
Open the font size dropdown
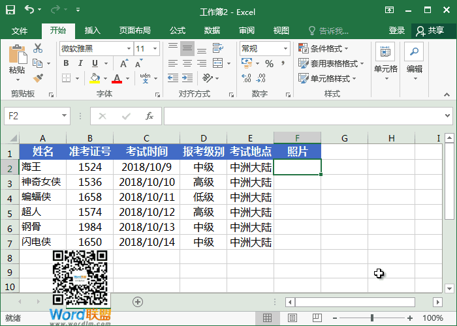(155, 49)
